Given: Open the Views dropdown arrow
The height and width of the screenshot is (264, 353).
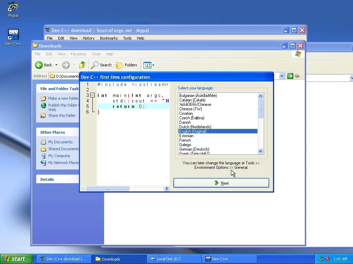Looking at the screenshot, I should (153, 65).
